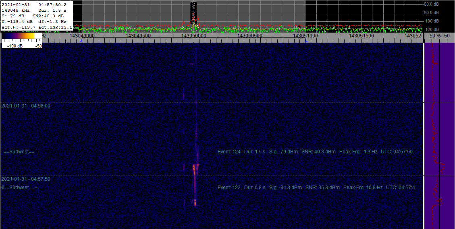455x229 pixels.
Task: Click the Sig: -84.3 dBm value of Event 123
Action: click(285, 188)
